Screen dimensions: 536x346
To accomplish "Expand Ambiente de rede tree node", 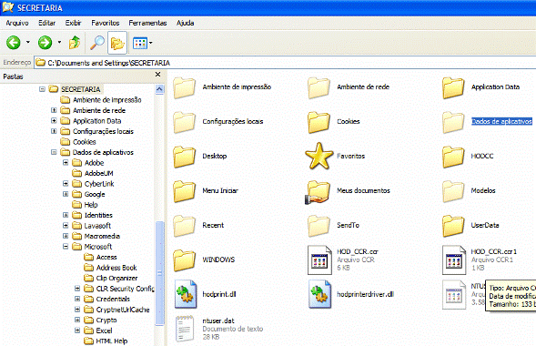I will click(x=54, y=110).
